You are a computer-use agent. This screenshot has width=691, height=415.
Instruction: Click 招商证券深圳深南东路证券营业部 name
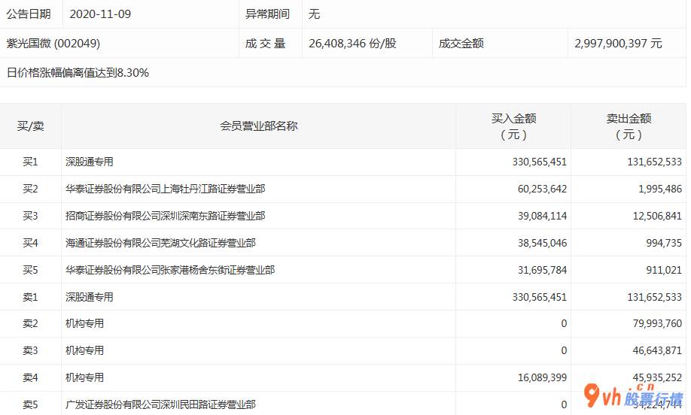(x=166, y=216)
